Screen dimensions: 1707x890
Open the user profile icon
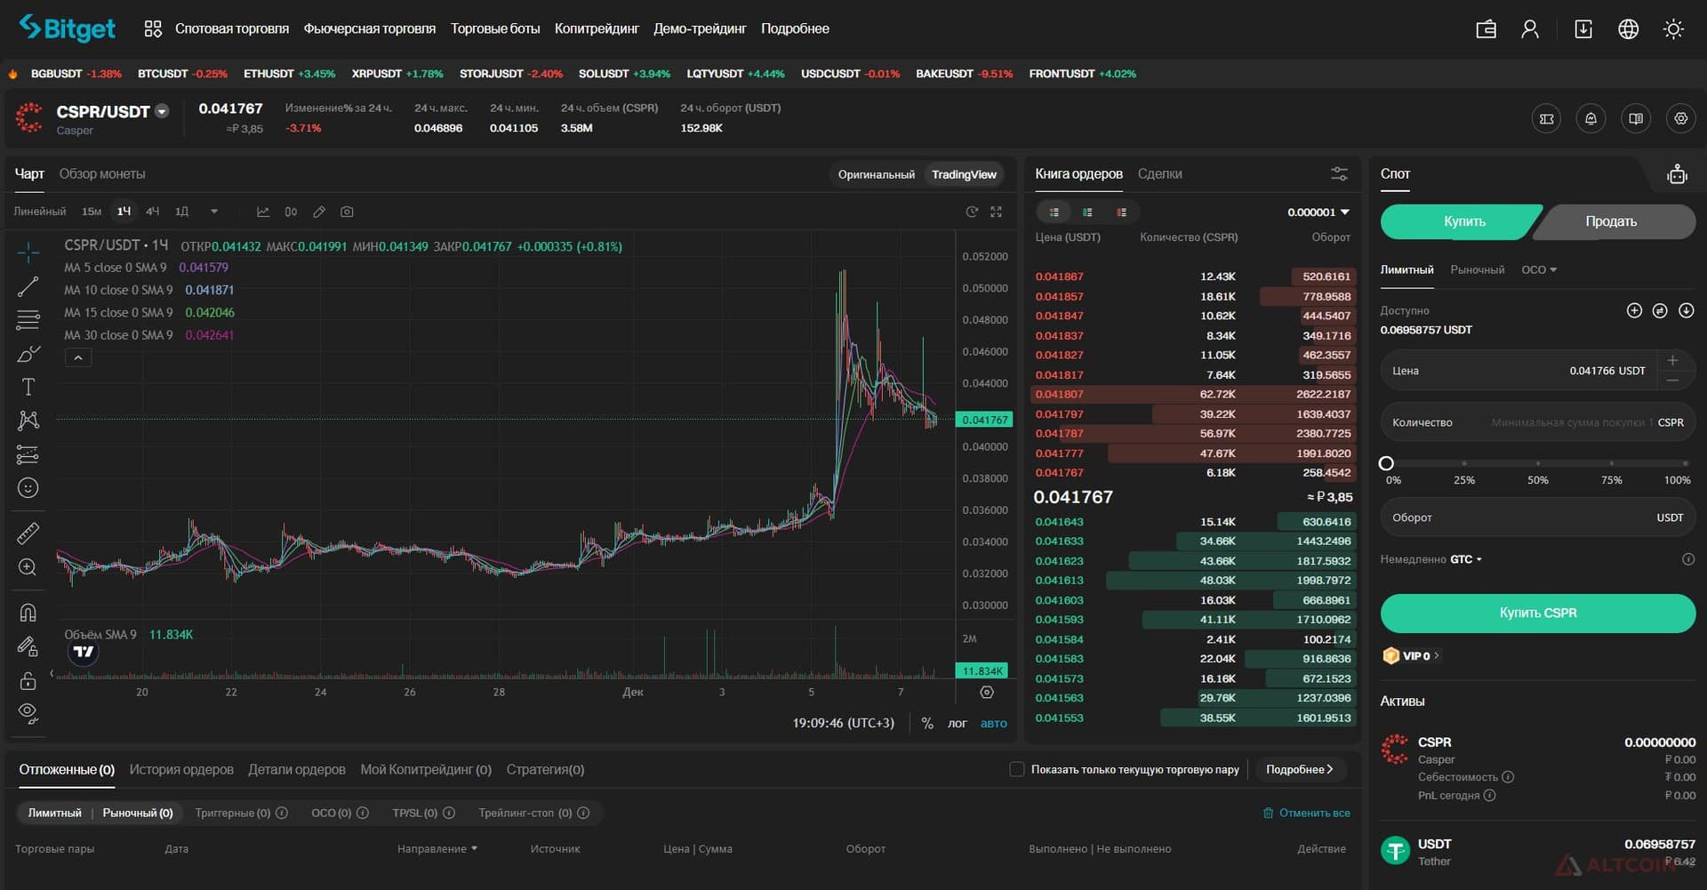(x=1530, y=29)
